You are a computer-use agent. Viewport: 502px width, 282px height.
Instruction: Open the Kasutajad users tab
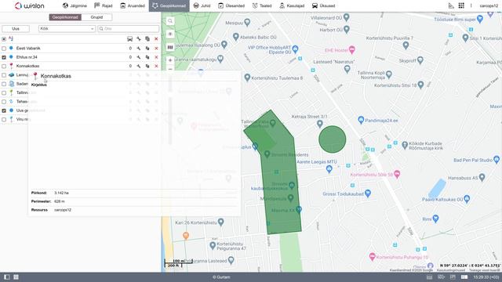click(292, 5)
